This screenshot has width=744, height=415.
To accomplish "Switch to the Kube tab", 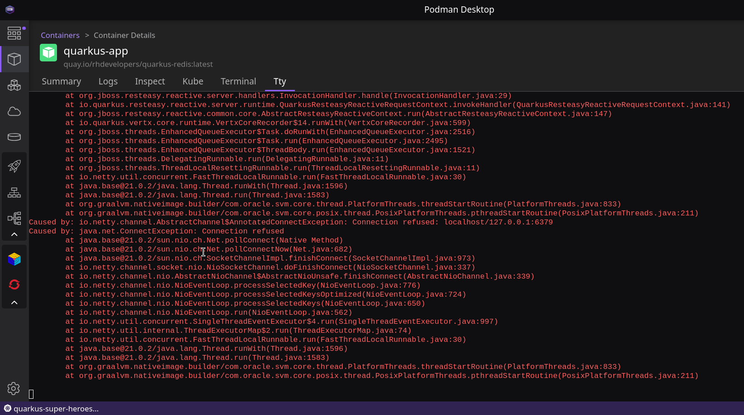I will pos(193,81).
